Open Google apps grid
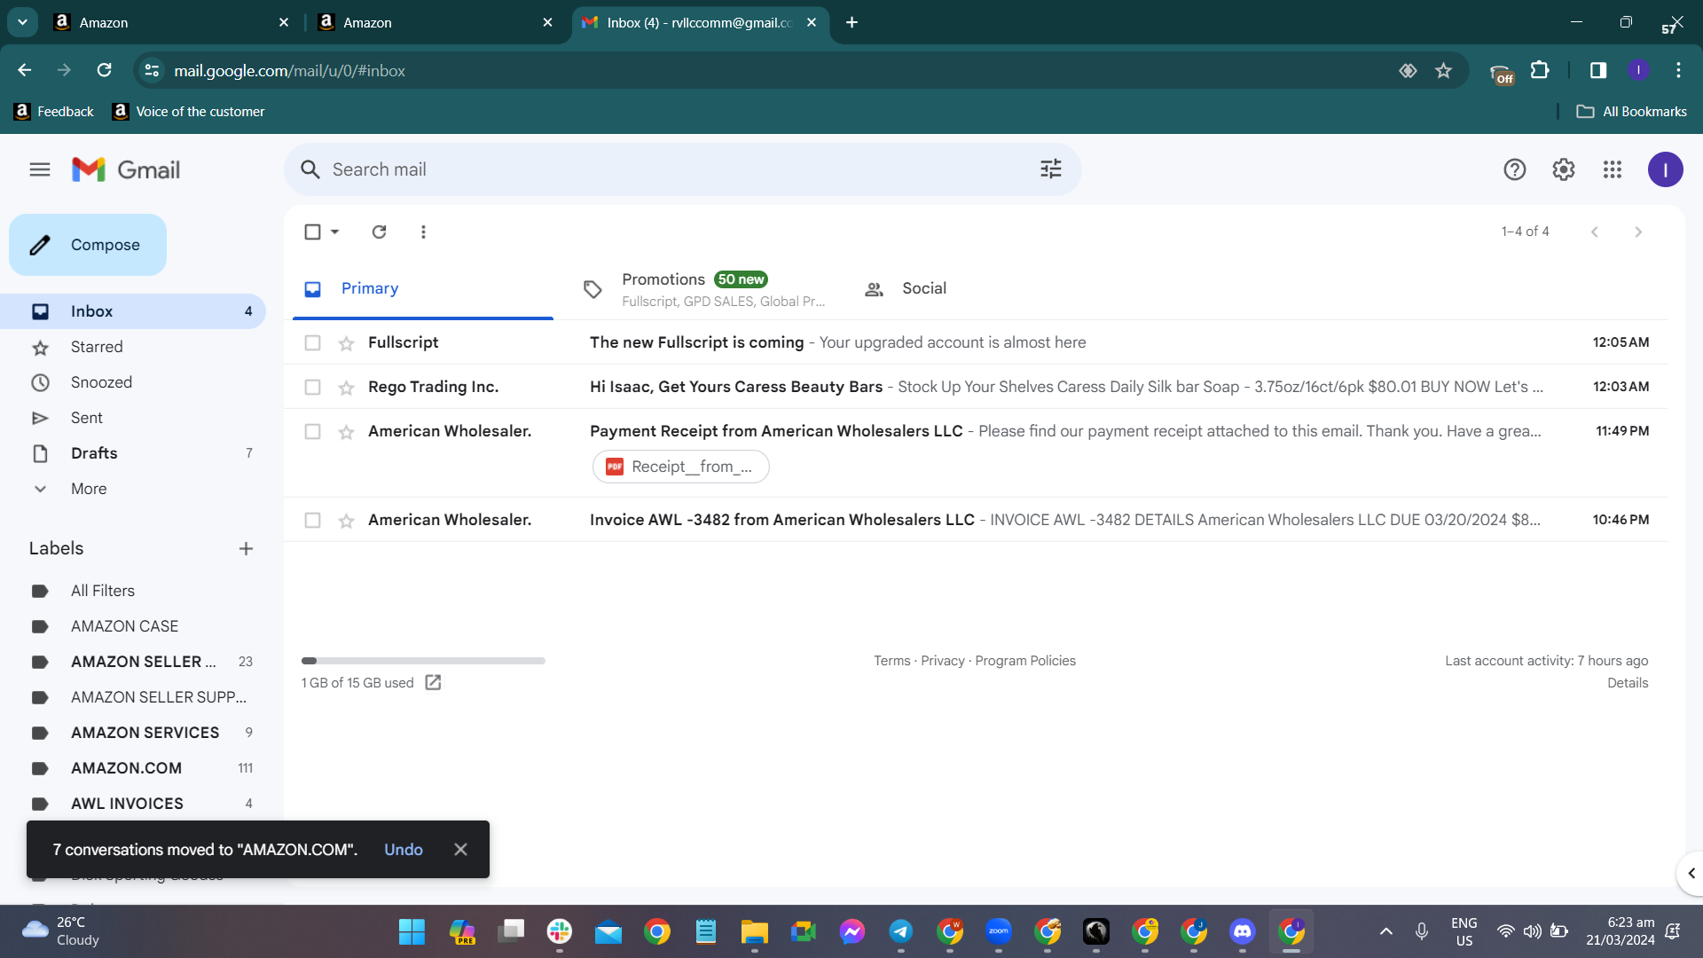 tap(1613, 169)
